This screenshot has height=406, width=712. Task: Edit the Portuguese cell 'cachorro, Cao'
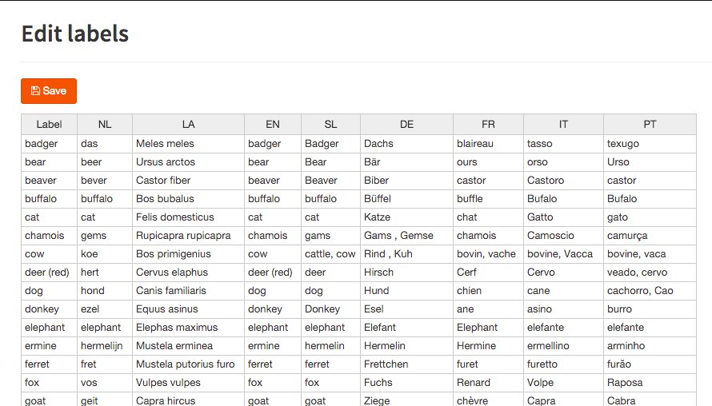(x=650, y=291)
